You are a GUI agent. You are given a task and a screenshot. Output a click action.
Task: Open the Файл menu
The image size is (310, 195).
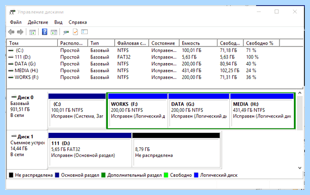[16, 22]
